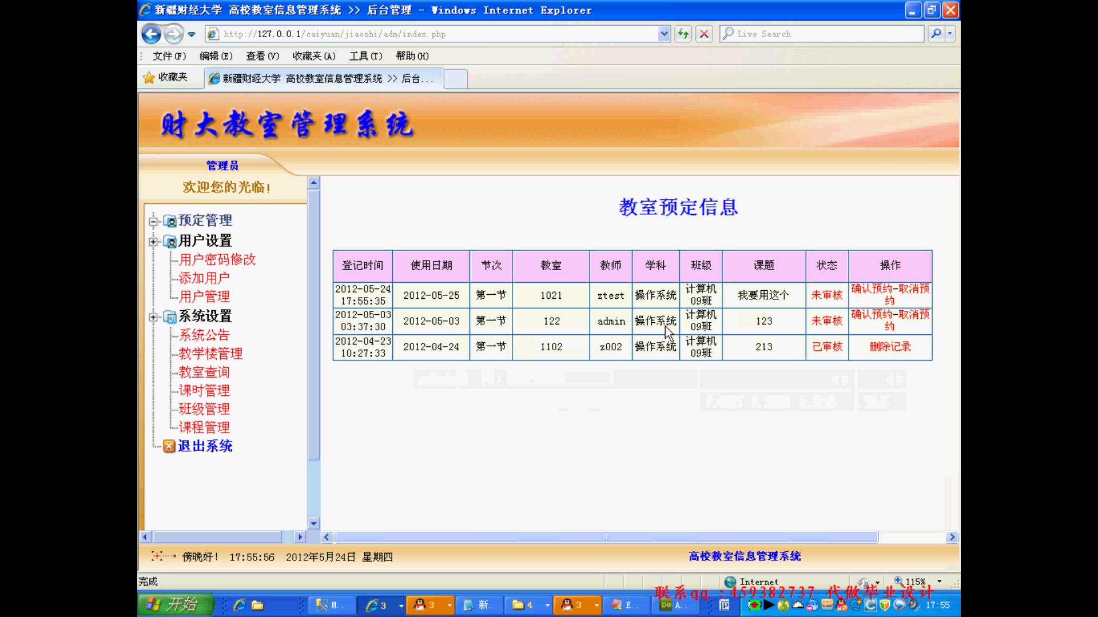1098x617 pixels.
Task: Click 确认预约-取消预约 for admin booking
Action: [890, 320]
